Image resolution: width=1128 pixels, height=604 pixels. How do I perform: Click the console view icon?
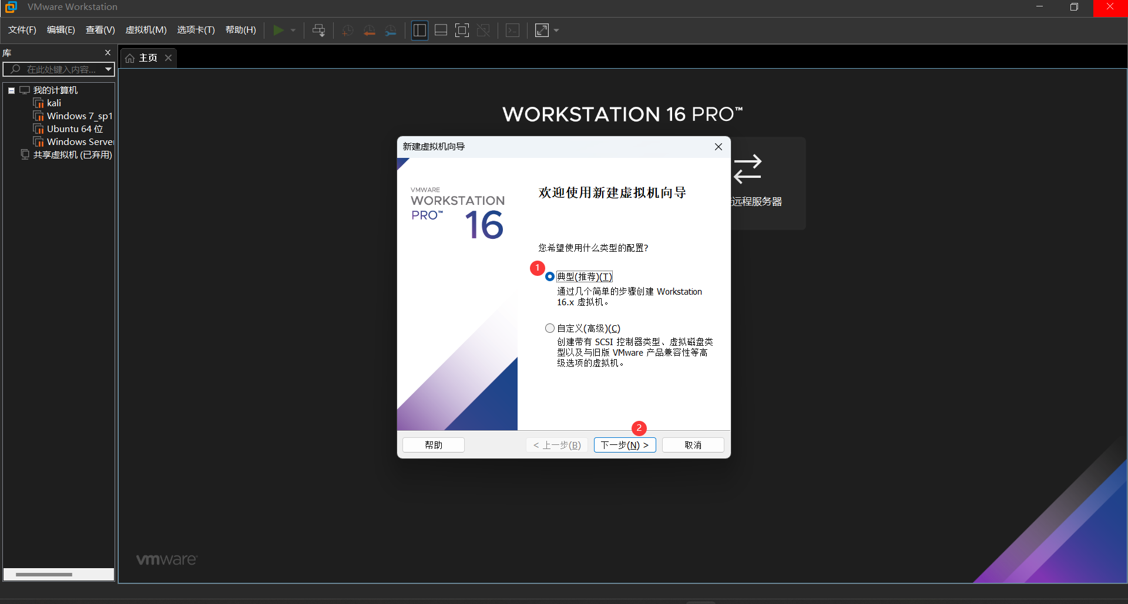tap(512, 30)
